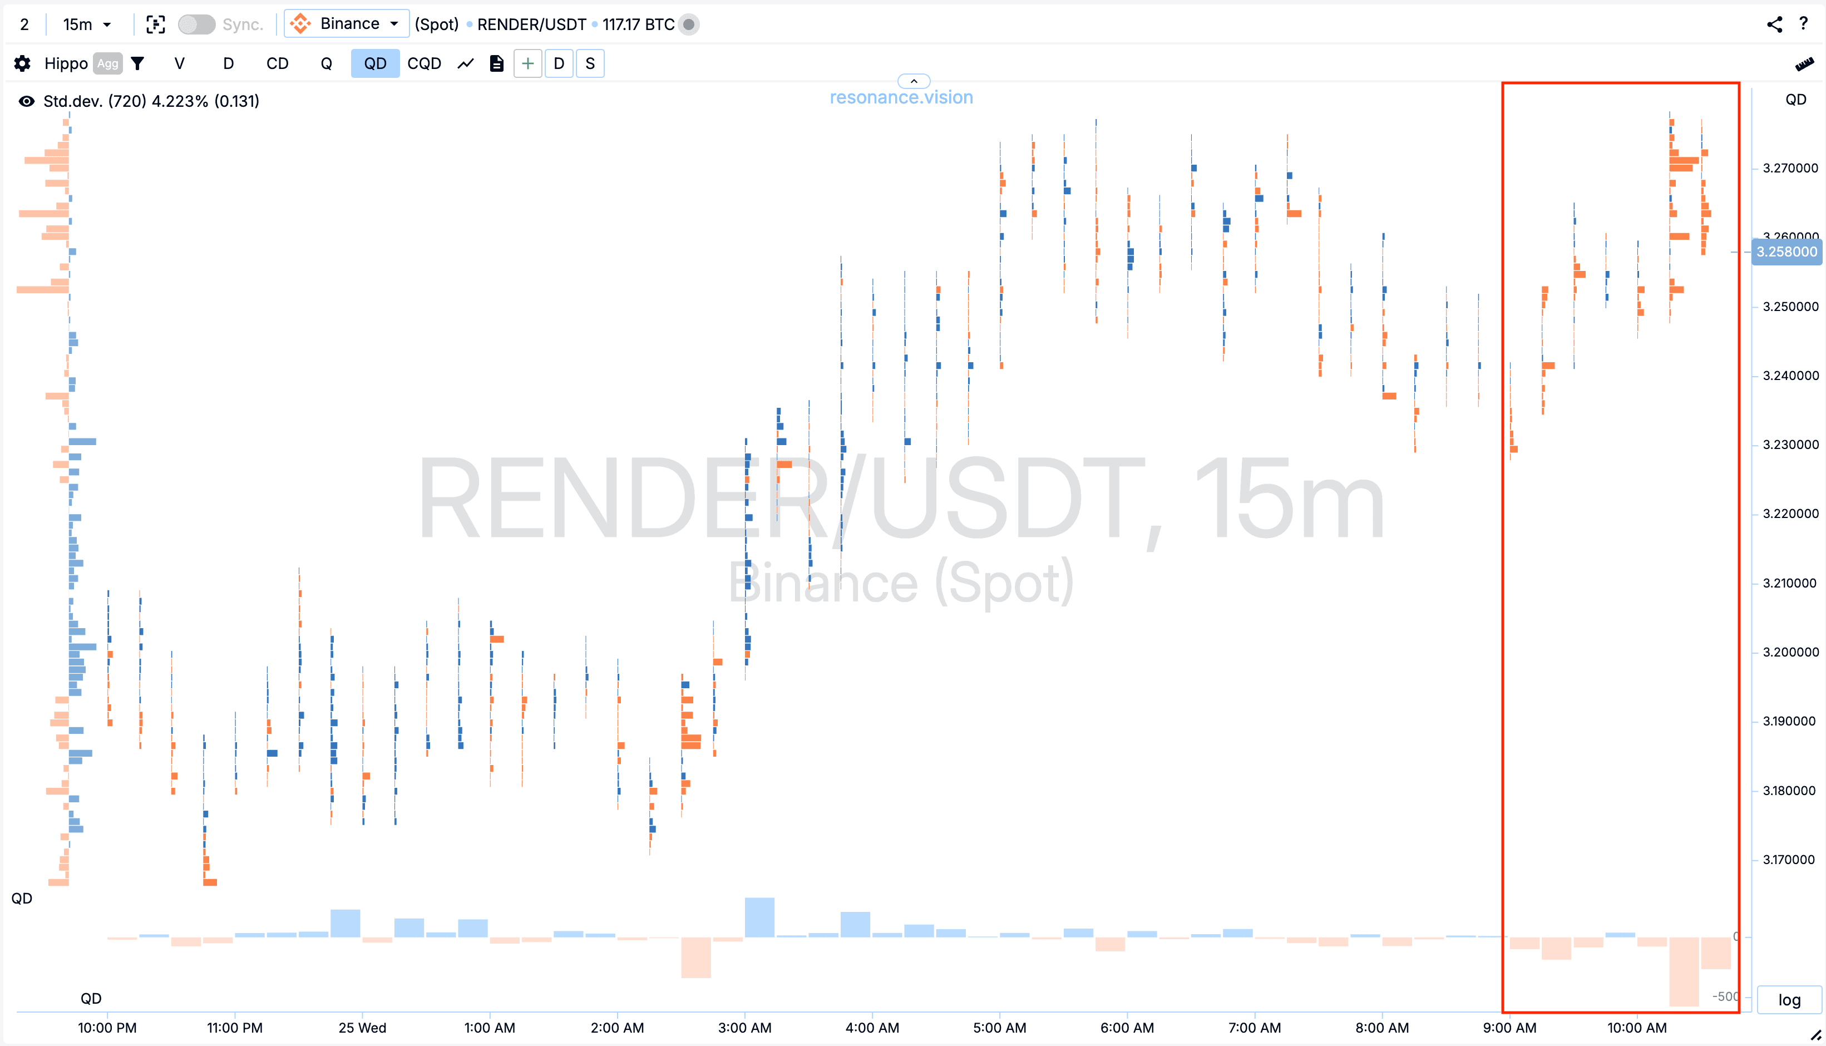Click the 3.170000 price axis label
This screenshot has width=1826, height=1046.
tap(1788, 859)
